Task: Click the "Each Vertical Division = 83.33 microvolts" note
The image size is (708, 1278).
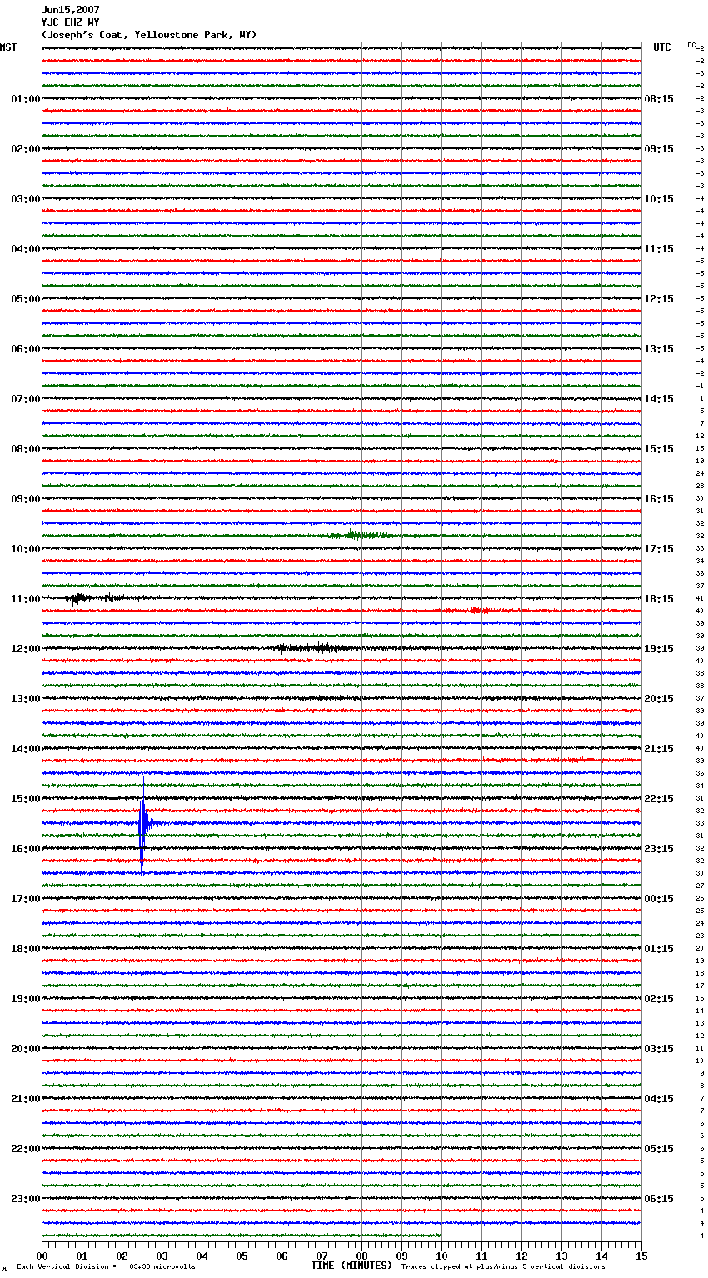Action: pos(107,1267)
